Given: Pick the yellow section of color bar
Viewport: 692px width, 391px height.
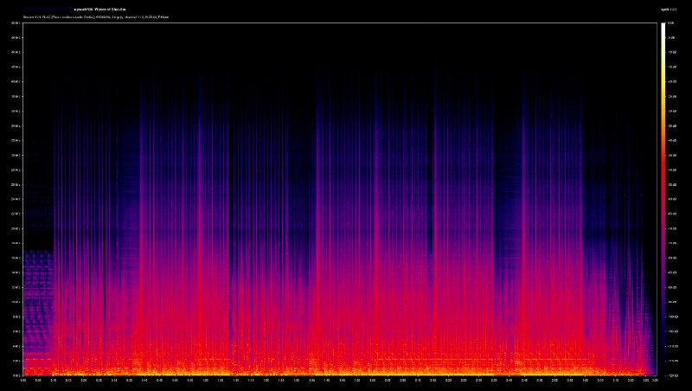Looking at the screenshot, I should [x=663, y=95].
